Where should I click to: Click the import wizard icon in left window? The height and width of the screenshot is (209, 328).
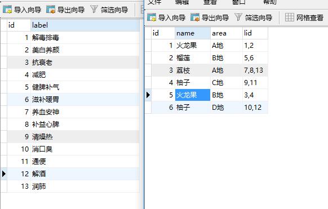7,10
